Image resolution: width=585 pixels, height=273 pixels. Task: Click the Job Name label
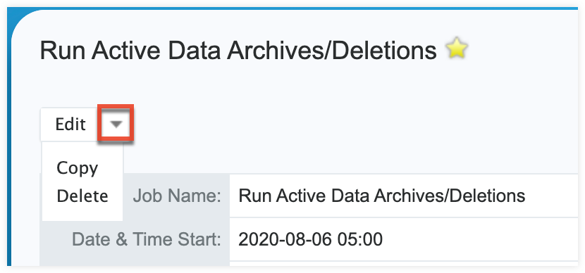(177, 196)
